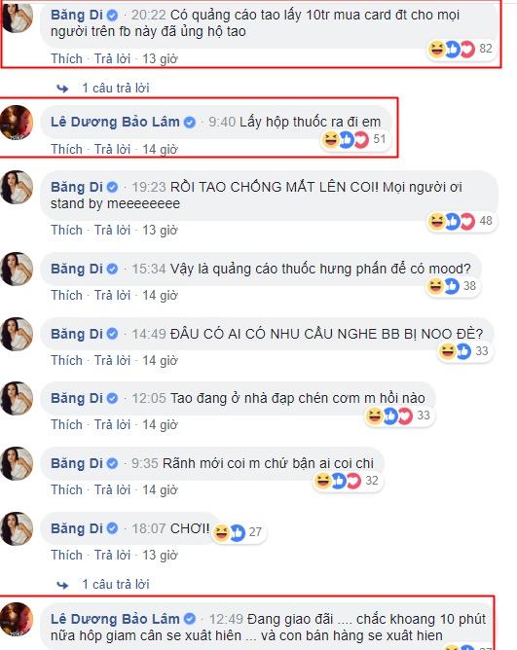The width and height of the screenshot is (517, 650).
Task: Open reactions list showing 38 on mood comment
Action: click(453, 286)
